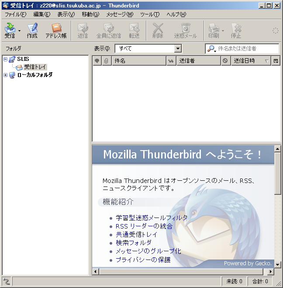Viewport: 283px width, 288px height.
Task: Click the activity throbber icon in toolbar
Action: tap(275, 31)
